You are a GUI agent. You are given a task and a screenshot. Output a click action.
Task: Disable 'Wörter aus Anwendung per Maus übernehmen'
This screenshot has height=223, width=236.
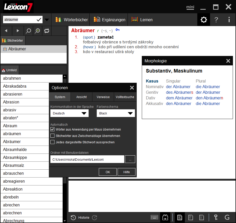click(52, 129)
